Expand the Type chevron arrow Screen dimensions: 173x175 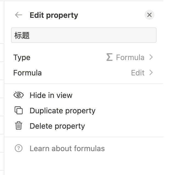(151, 57)
